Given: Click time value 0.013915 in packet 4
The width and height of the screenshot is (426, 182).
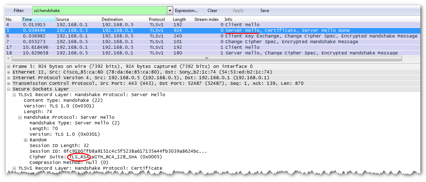Looking at the screenshot, I should [x=34, y=25].
